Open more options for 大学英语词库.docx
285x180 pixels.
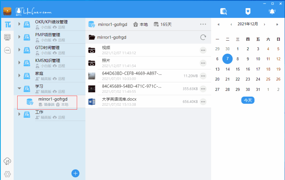203,102
